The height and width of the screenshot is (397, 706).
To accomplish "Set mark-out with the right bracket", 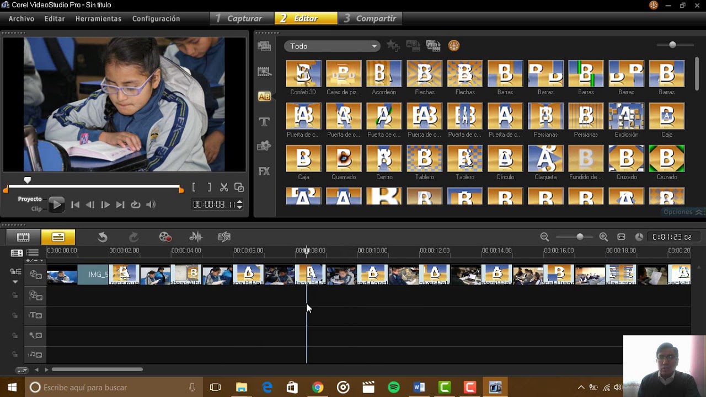I will pyautogui.click(x=209, y=187).
